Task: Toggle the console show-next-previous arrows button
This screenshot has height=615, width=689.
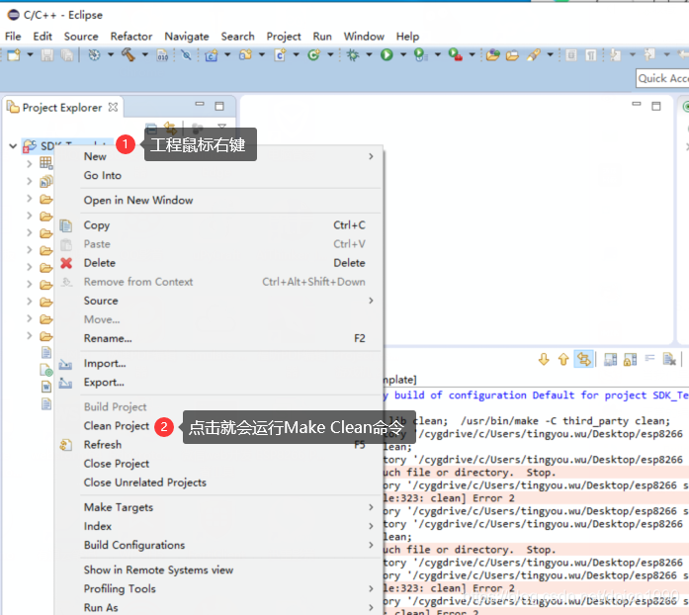Action: [584, 360]
